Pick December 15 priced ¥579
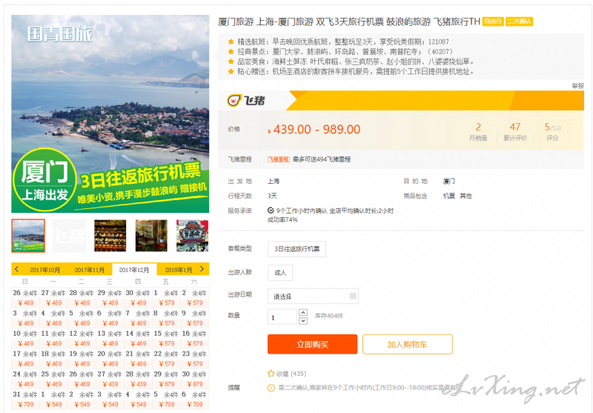Image resolution: width=593 pixels, height=413 pixels. tap(166, 338)
